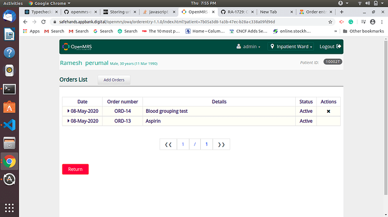Go forward in browser history
388x217 pixels.
coord(34,22)
